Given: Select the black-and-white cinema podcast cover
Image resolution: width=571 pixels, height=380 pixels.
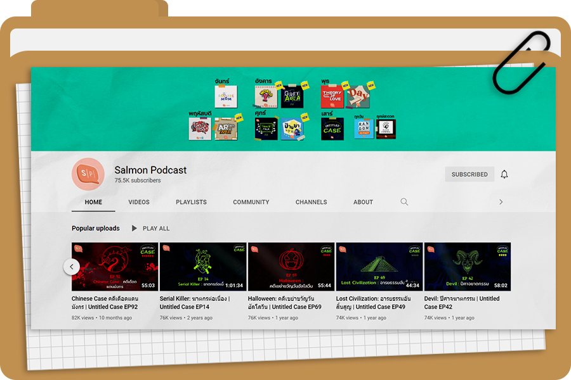Looking at the screenshot, I should tap(386, 129).
